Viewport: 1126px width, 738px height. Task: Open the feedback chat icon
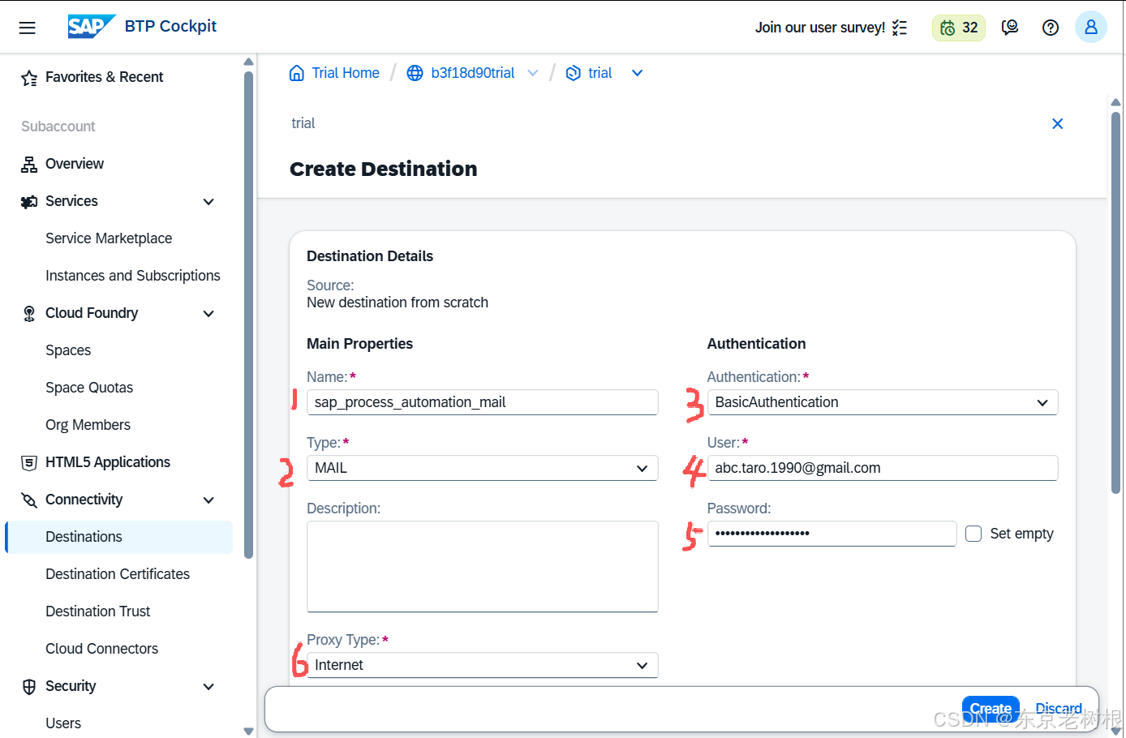[x=1010, y=28]
